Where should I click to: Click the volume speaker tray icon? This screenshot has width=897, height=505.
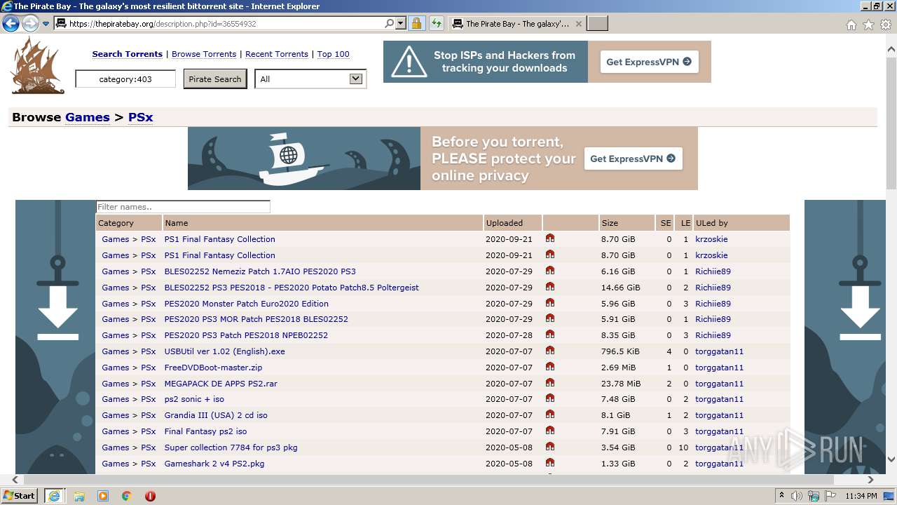click(x=797, y=496)
